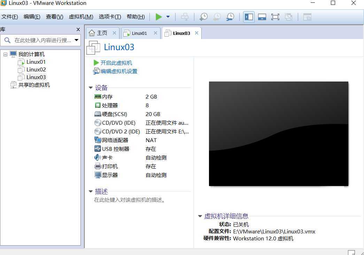Click the 声卡 sound card icon
The height and width of the screenshot is (255, 364).
98,157
